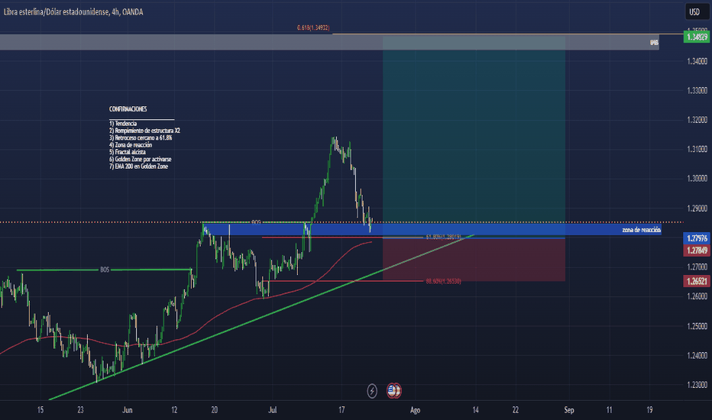Image resolution: width=712 pixels, height=420 pixels.
Task: Click the CONFIRMACIONES heading text
Action: coord(128,109)
